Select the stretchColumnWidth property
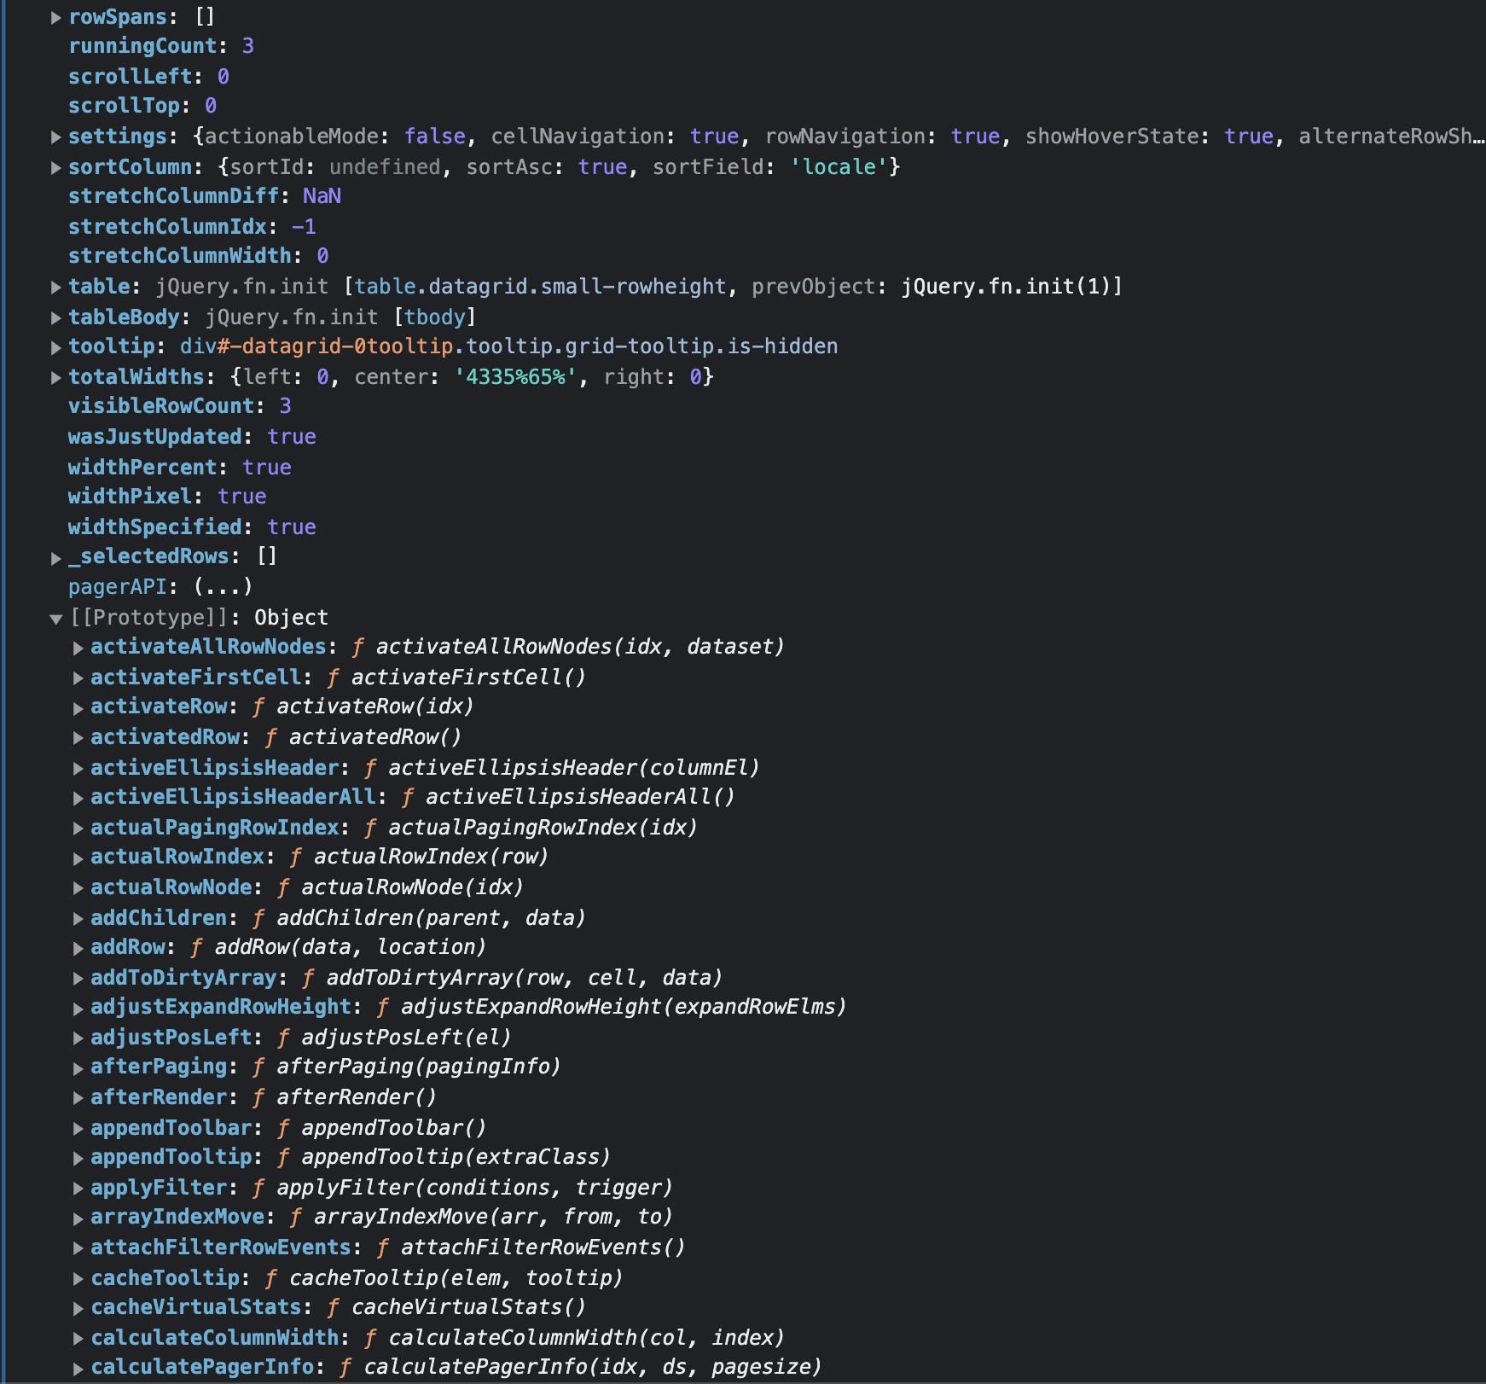1486x1384 pixels. [180, 256]
